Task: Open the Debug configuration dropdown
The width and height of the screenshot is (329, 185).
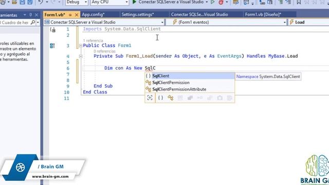Action: pos(77,2)
